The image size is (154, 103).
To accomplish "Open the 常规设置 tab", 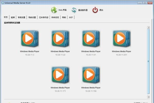I will click(x=22, y=18).
